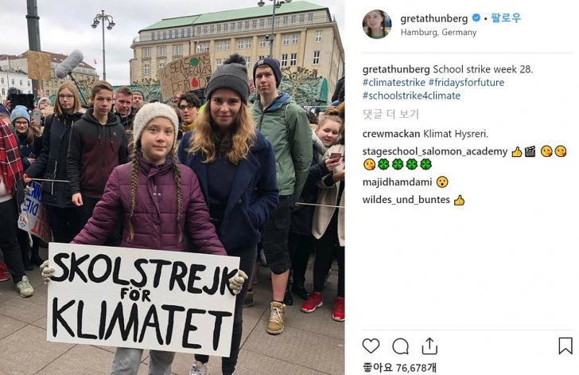Open majidhamdami commenter profile
579x375 pixels.
click(397, 182)
